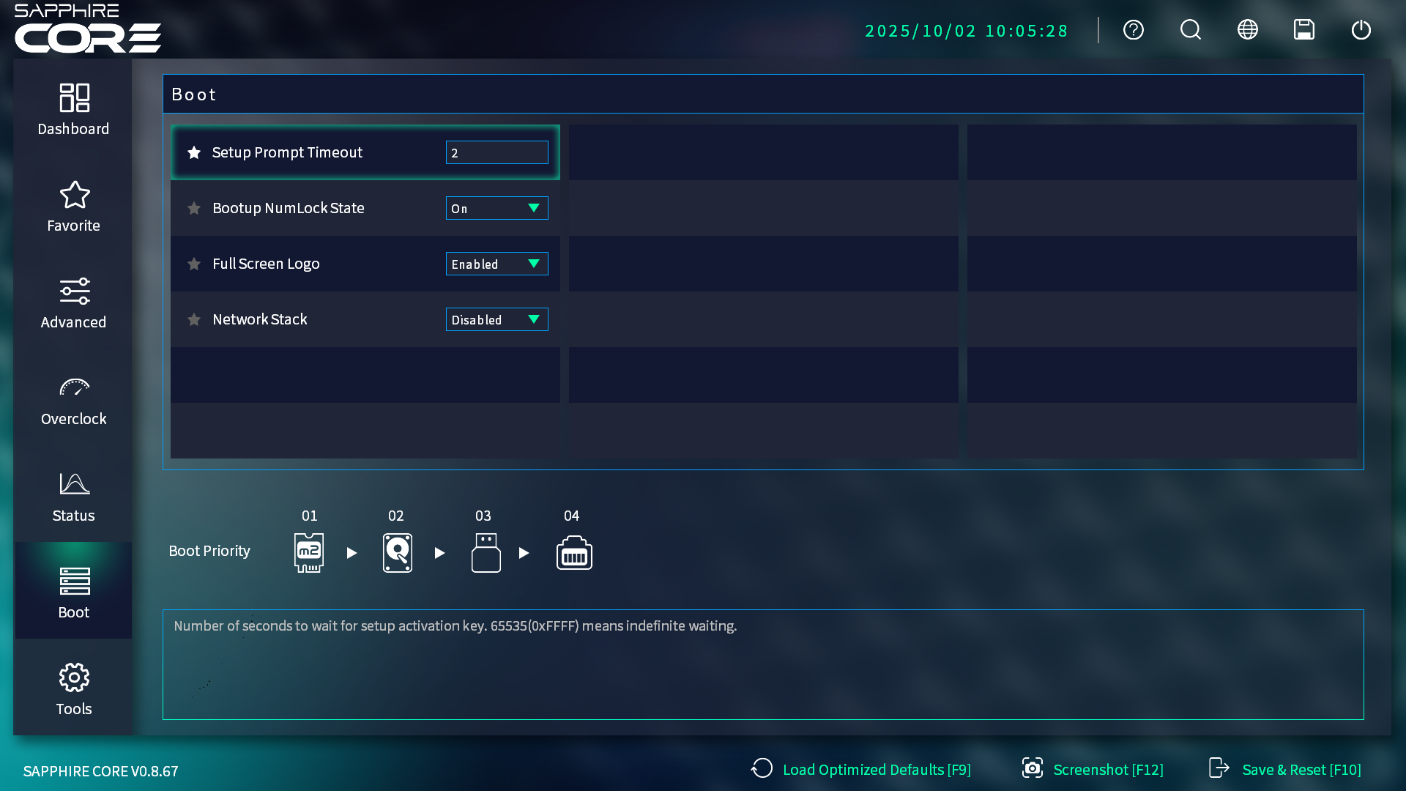
Task: Click the power icon at top right
Action: (x=1361, y=30)
